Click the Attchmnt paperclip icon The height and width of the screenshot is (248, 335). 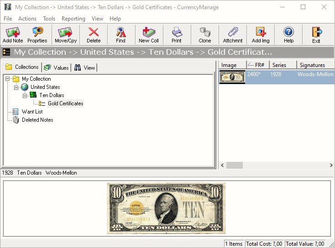pos(233,32)
